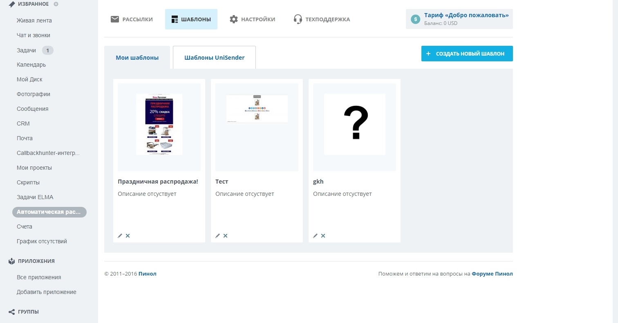
Task: Delete the gkh template using X icon
Action: pos(323,236)
